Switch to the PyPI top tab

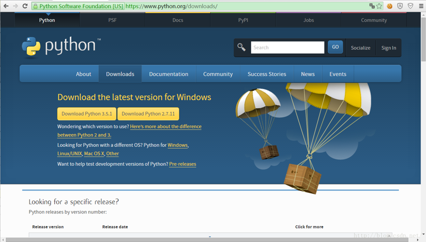click(243, 20)
